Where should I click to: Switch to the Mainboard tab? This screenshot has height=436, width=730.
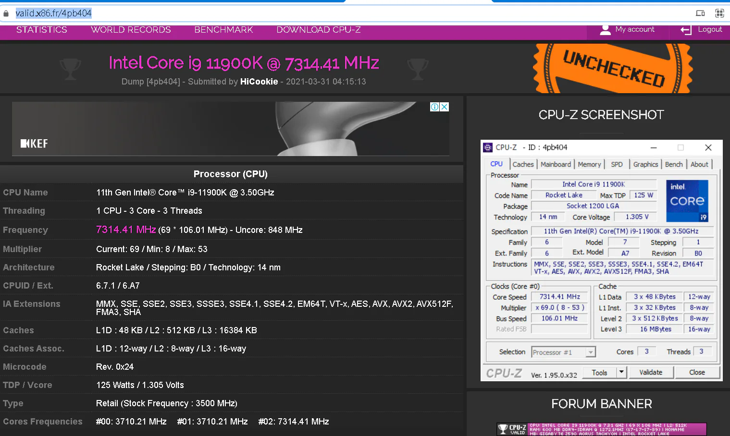pos(556,164)
